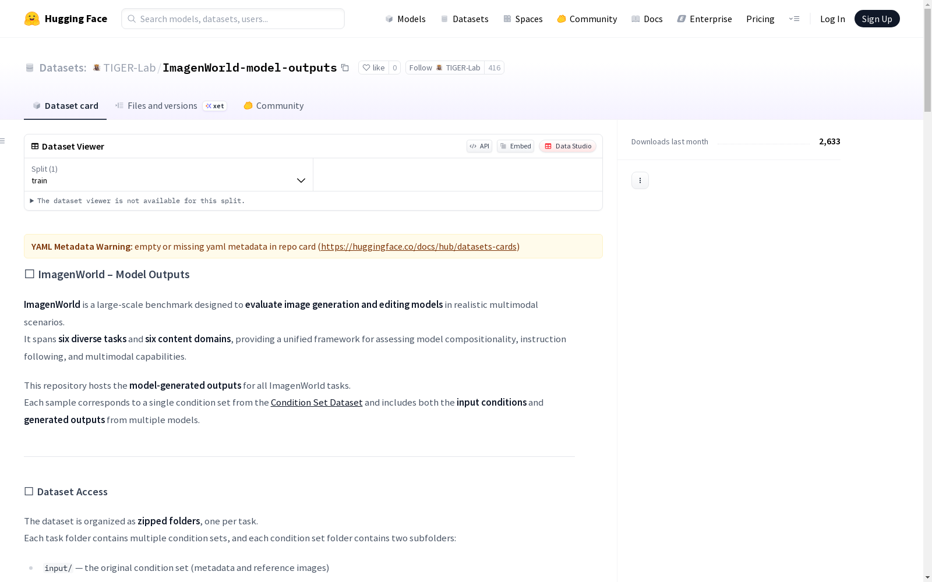Focus the search models and datasets field
The height and width of the screenshot is (582, 932).
pos(233,19)
